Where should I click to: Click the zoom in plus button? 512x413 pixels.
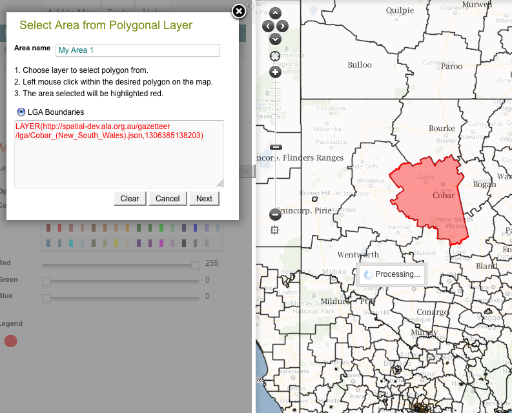click(x=275, y=72)
